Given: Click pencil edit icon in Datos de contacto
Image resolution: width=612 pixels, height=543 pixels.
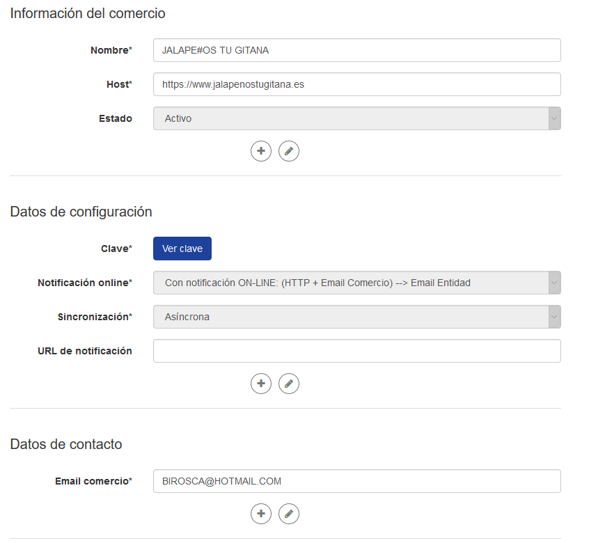Looking at the screenshot, I should pyautogui.click(x=289, y=514).
